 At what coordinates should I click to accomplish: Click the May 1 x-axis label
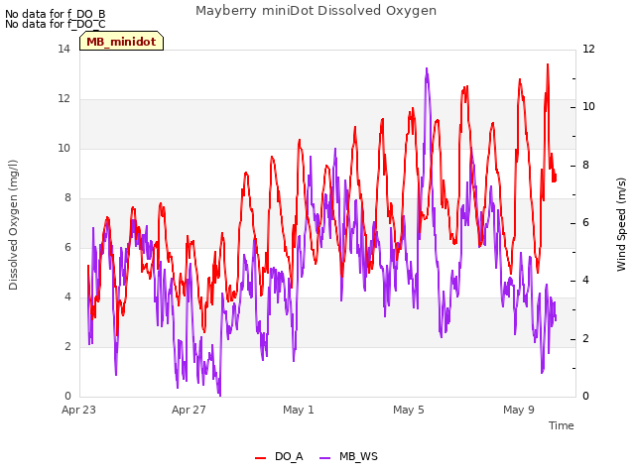(299, 410)
